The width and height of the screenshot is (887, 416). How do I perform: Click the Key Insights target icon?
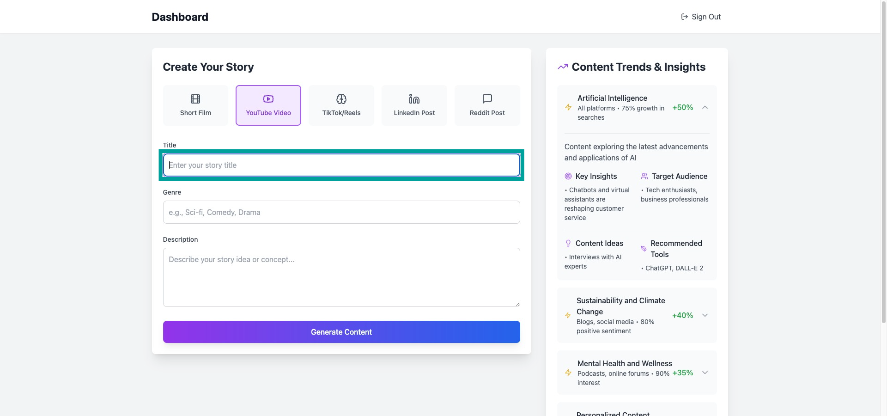pos(568,176)
